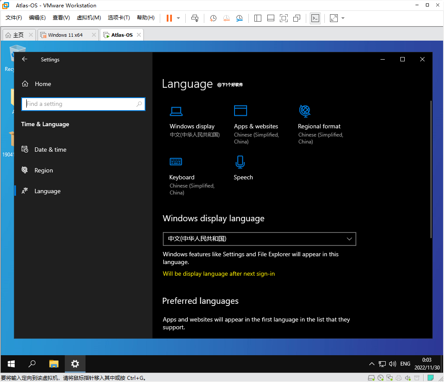This screenshot has width=444, height=382.
Task: Click the VMware pause virtual machine button
Action: [x=169, y=18]
